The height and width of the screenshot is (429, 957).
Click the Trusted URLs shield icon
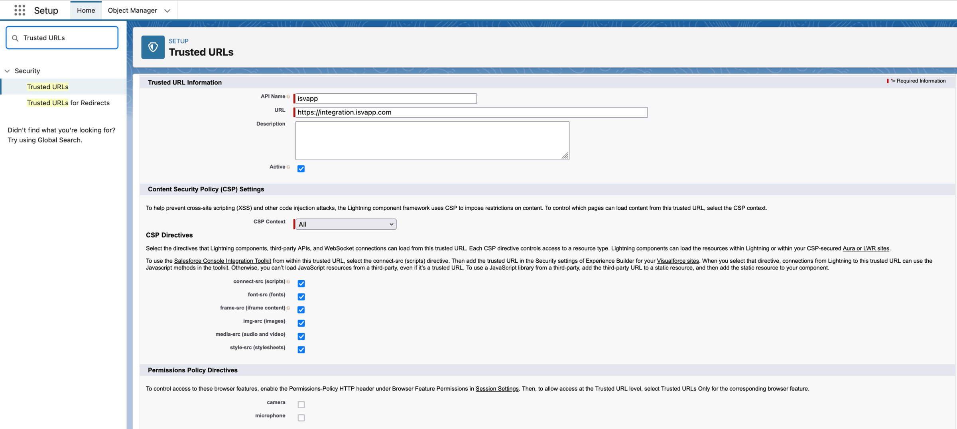(x=153, y=47)
